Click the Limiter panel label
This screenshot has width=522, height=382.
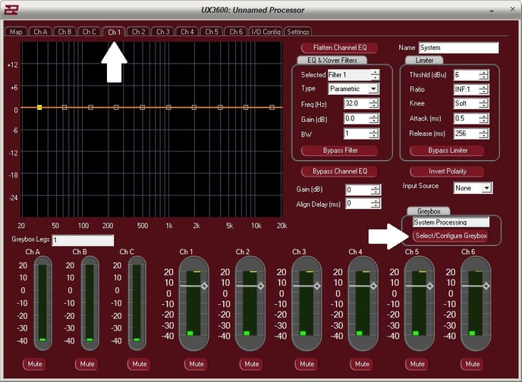pos(424,60)
